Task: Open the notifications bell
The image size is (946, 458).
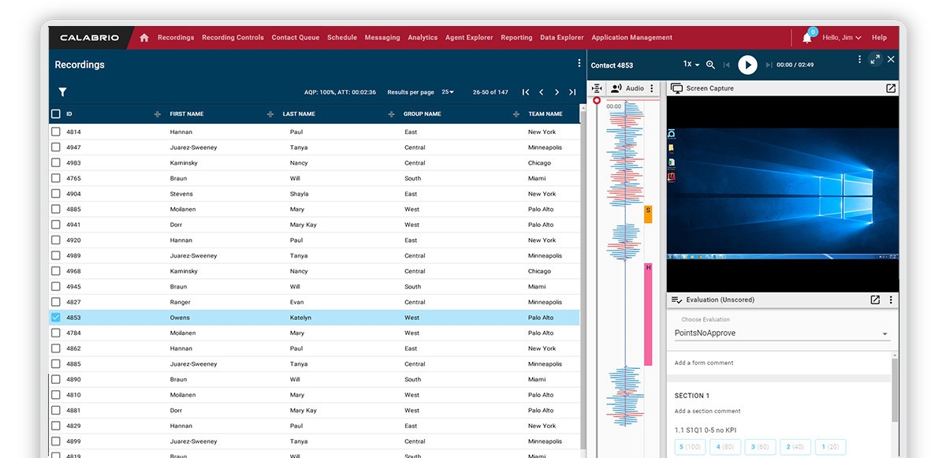Action: coord(806,38)
